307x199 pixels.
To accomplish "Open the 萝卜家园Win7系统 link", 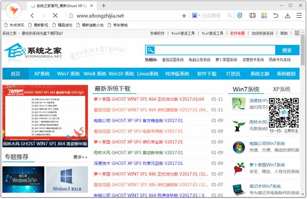I will pos(267,165).
